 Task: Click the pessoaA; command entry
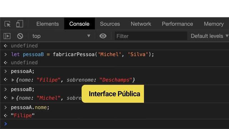[x=23, y=71]
